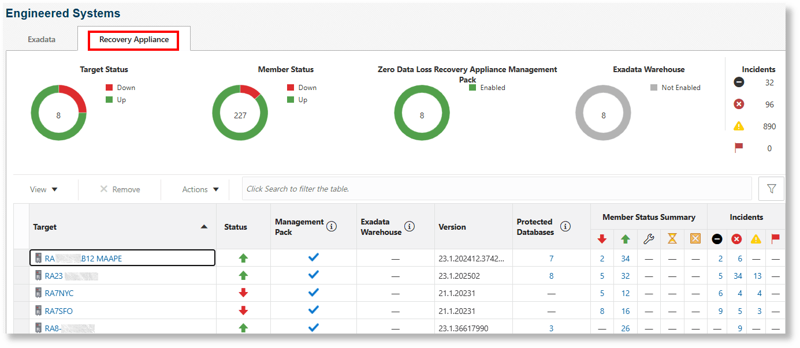This screenshot has height=348, width=800.
Task: Open the Actions dropdown menu
Action: click(200, 189)
